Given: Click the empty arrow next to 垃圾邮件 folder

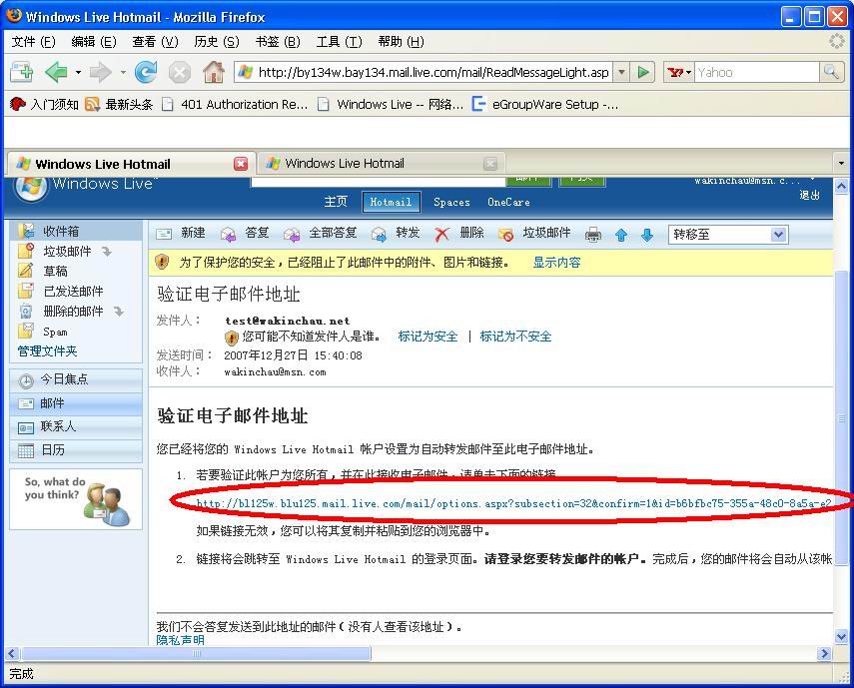Looking at the screenshot, I should point(107,252).
